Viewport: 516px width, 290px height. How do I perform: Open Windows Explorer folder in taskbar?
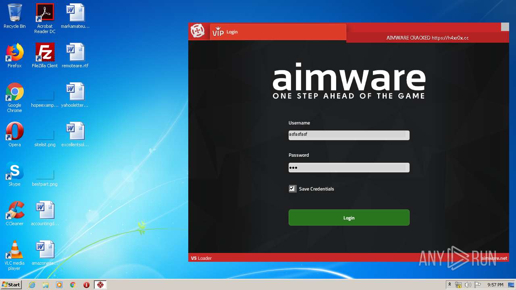tap(46, 285)
